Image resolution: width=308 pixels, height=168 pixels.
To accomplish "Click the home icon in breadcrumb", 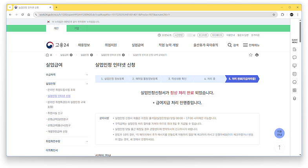I will (47, 55).
